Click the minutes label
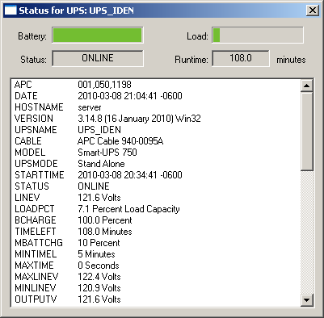 point(291,60)
